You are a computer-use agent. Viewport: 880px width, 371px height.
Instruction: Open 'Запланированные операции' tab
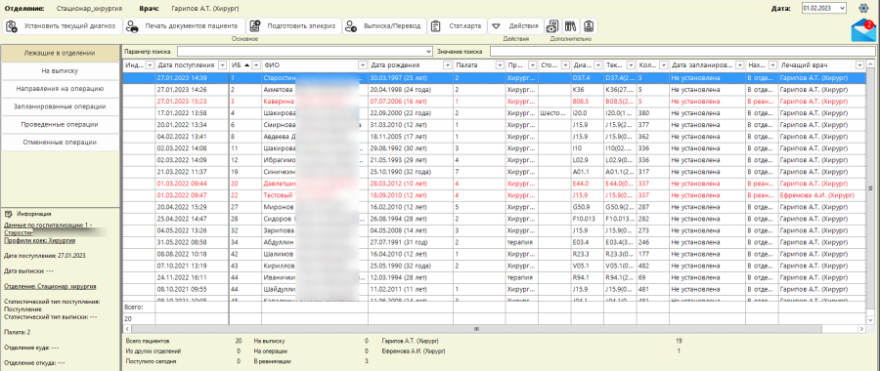[60, 106]
